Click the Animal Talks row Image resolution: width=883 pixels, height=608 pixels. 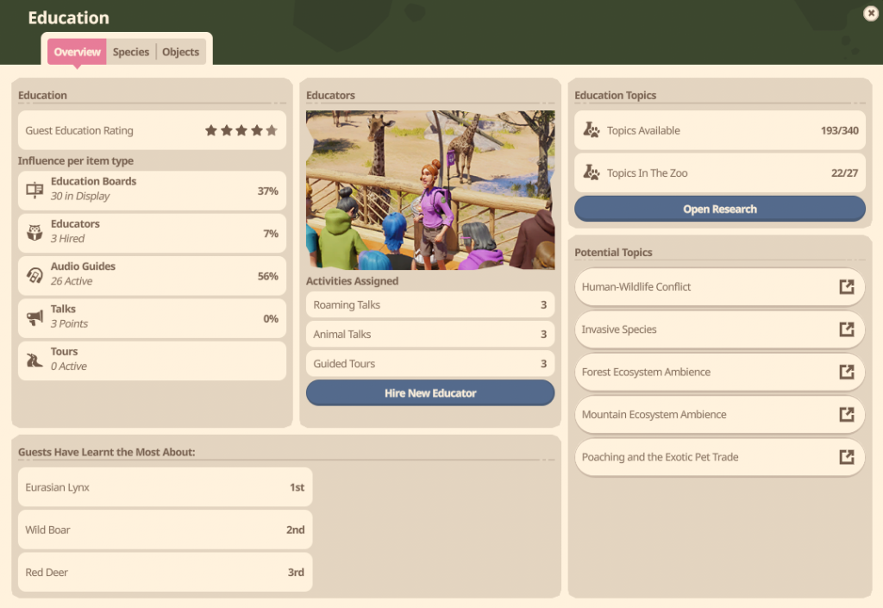pos(430,334)
